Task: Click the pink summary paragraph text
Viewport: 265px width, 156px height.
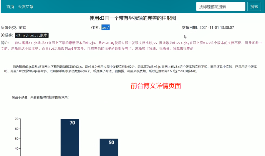Action: pos(131,46)
